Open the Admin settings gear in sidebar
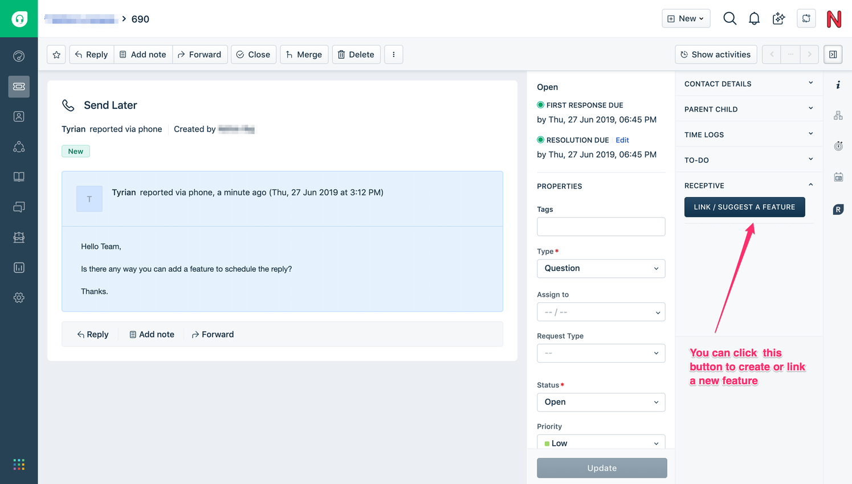The height and width of the screenshot is (484, 852). (19, 297)
